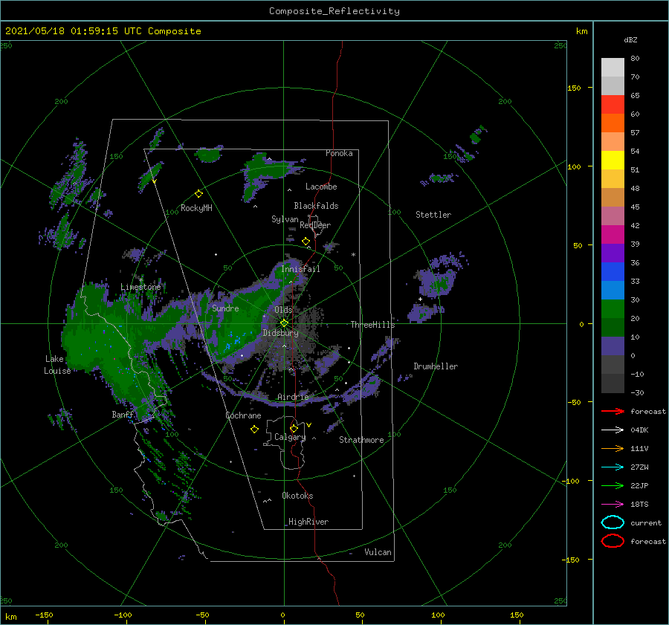Select the slate purple 0-10 dBZ swatch

click(x=613, y=346)
